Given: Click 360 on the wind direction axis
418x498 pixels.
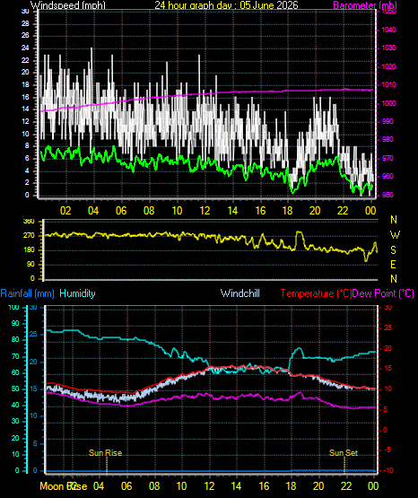Looking at the screenshot, I should (x=29, y=222).
